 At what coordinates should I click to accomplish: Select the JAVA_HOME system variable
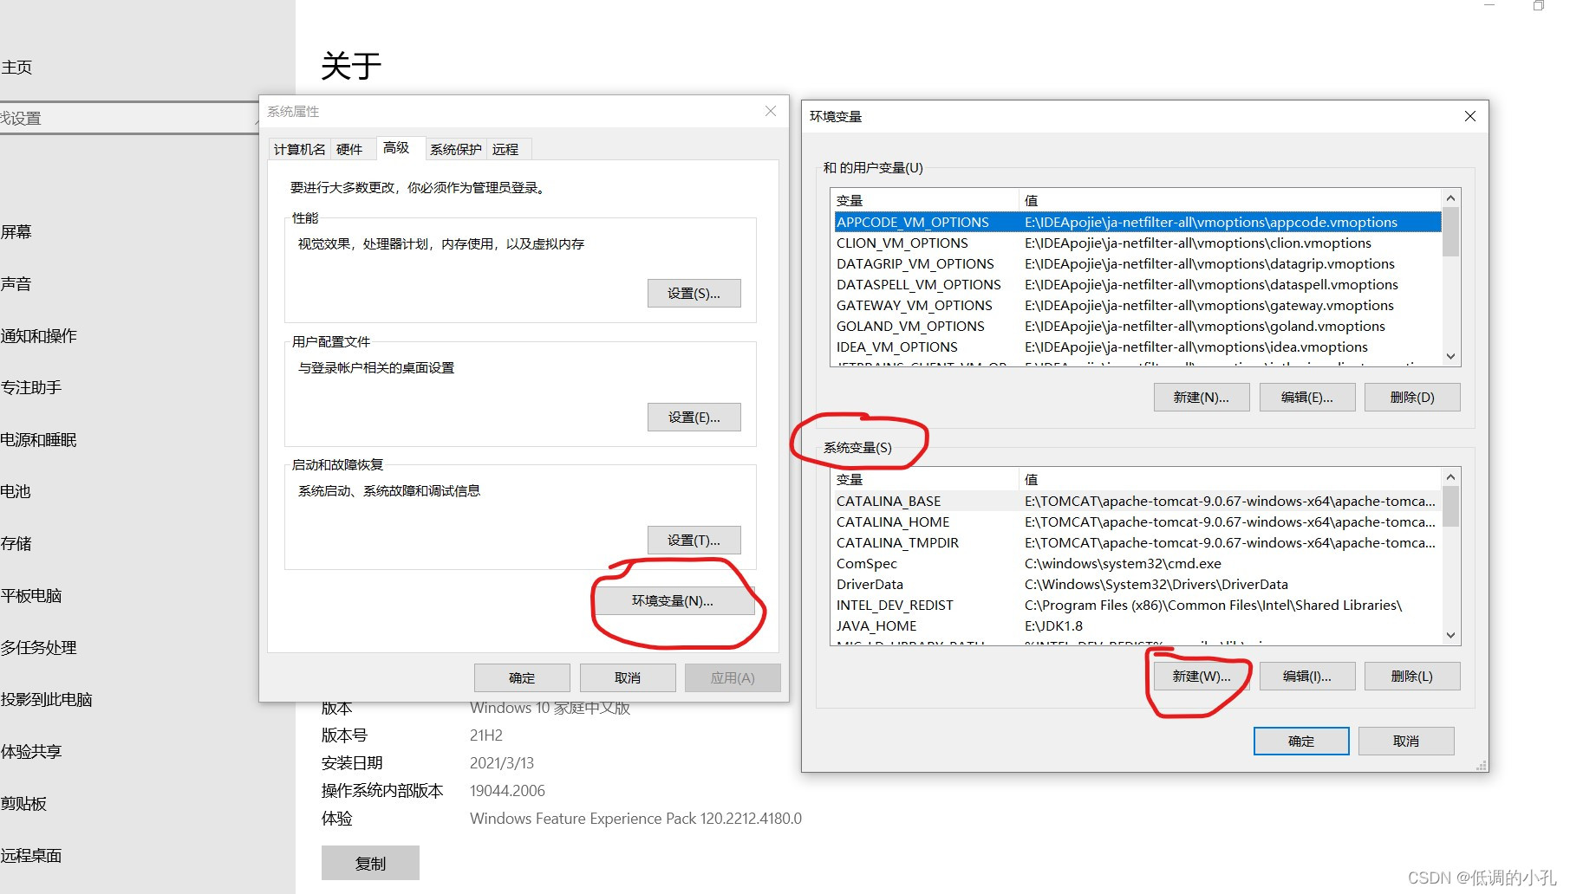1137,625
